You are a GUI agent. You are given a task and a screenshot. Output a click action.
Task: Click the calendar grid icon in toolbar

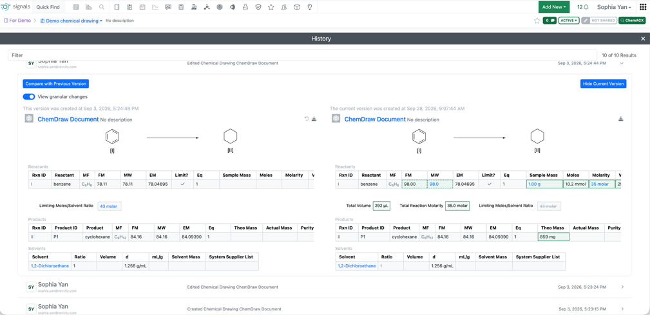[x=142, y=7]
